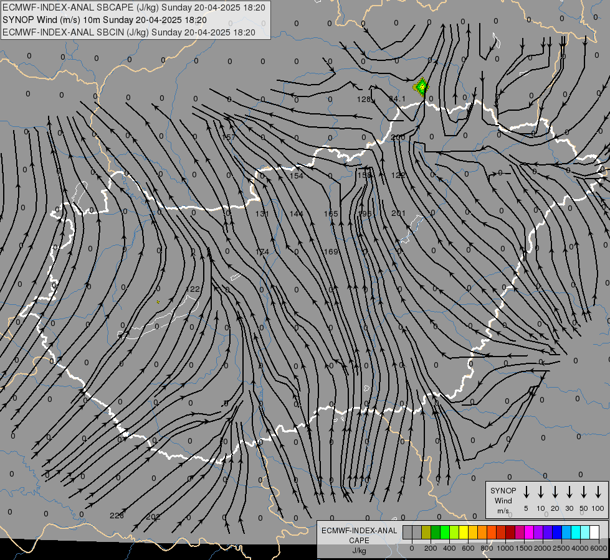
Task: Click the 84.1 value on map
Action: coord(397,99)
